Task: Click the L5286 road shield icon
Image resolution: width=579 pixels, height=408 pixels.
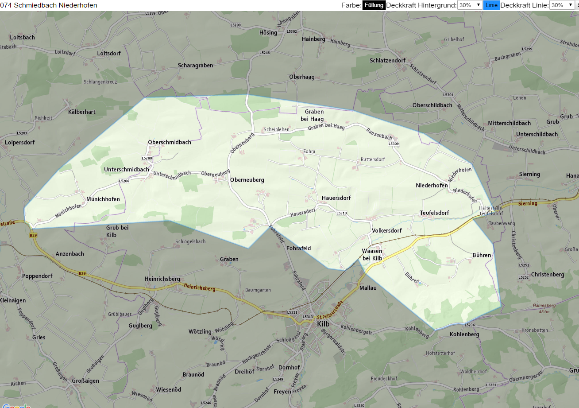Action: point(124,181)
